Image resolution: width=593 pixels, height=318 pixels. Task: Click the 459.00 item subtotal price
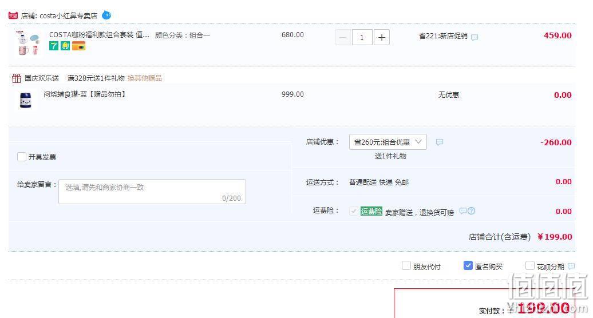[558, 35]
